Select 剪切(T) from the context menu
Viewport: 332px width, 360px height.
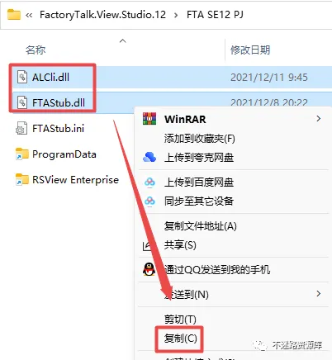180,320
